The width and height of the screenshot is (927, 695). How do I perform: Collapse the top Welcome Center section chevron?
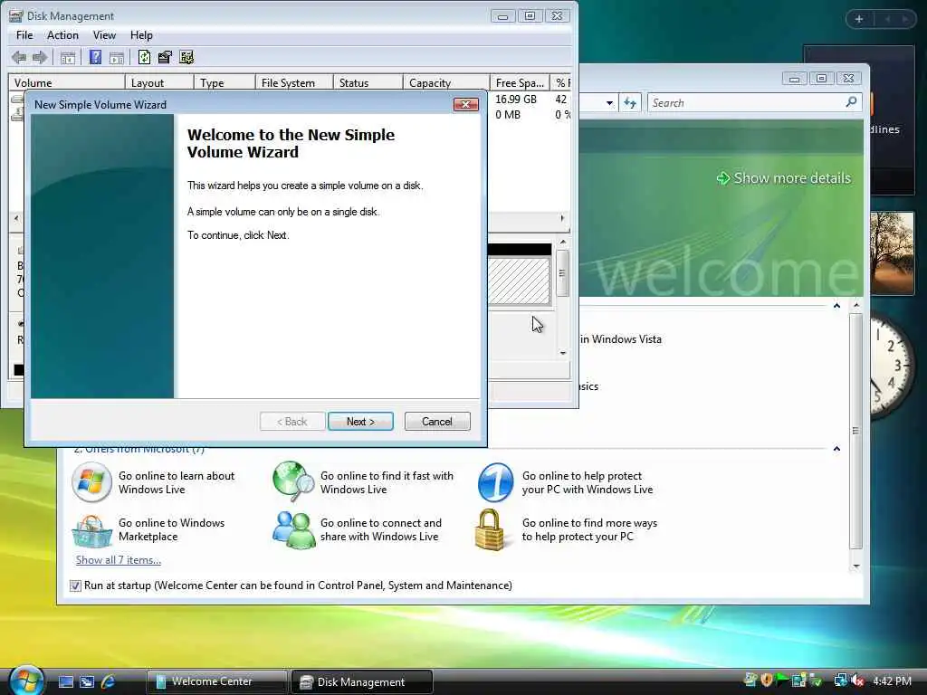tap(836, 306)
